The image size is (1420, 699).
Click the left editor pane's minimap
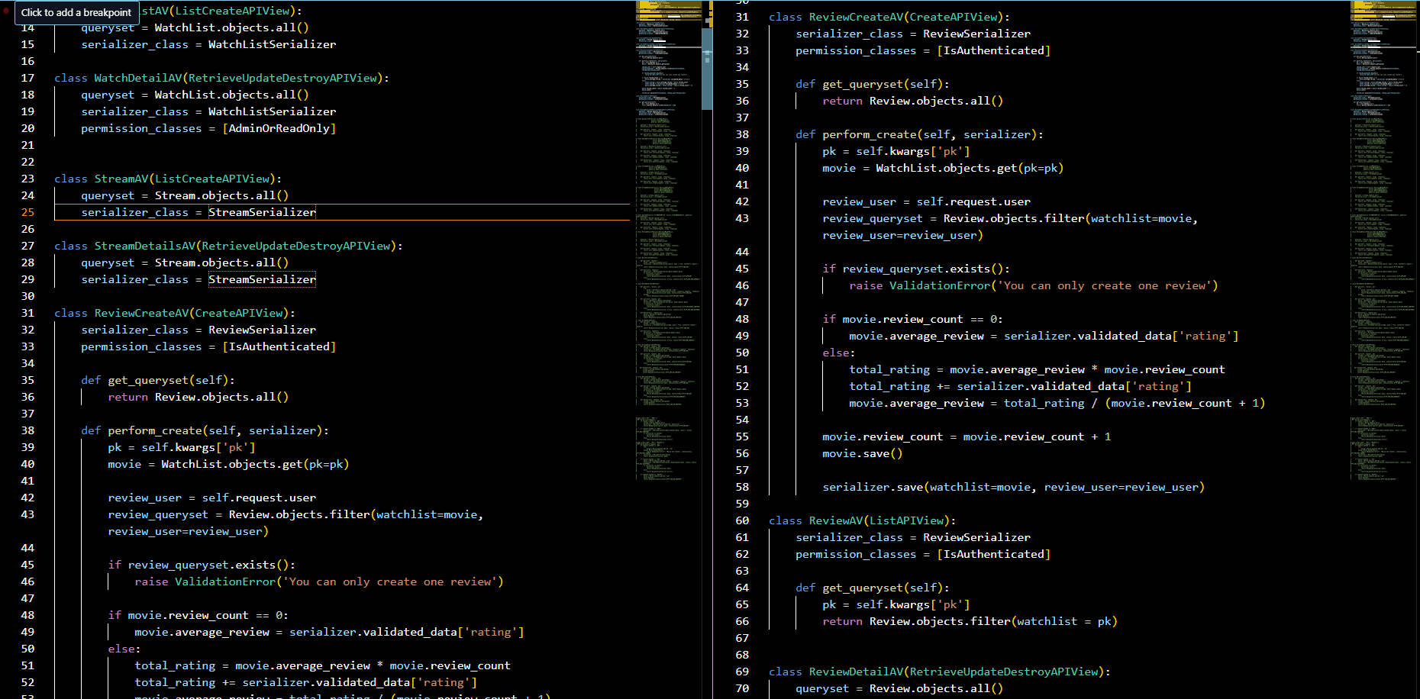click(669, 240)
